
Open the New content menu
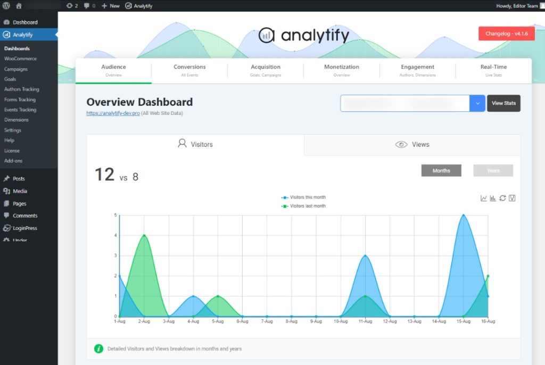pyautogui.click(x=111, y=5)
